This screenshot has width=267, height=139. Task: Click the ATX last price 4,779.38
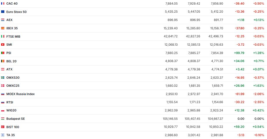click(172, 69)
